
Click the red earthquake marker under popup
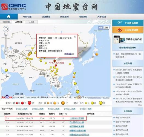coord(55,61)
